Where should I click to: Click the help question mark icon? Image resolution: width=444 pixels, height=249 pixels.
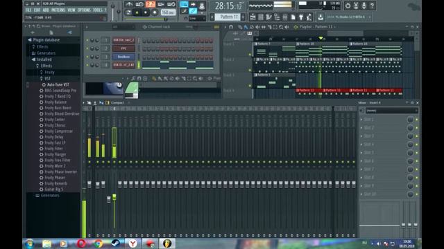(x=372, y=6)
